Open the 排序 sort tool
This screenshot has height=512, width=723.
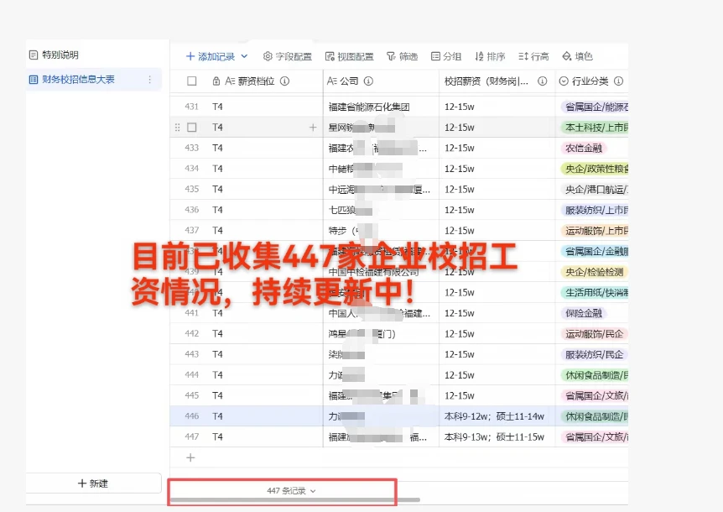[x=490, y=56]
